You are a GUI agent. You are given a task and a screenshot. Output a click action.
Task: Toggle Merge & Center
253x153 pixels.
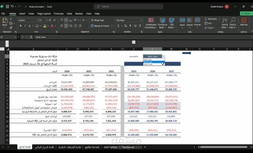[x=100, y=26]
